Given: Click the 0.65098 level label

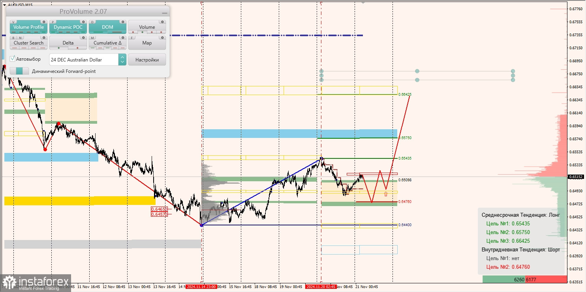Looking at the screenshot, I should (x=405, y=180).
